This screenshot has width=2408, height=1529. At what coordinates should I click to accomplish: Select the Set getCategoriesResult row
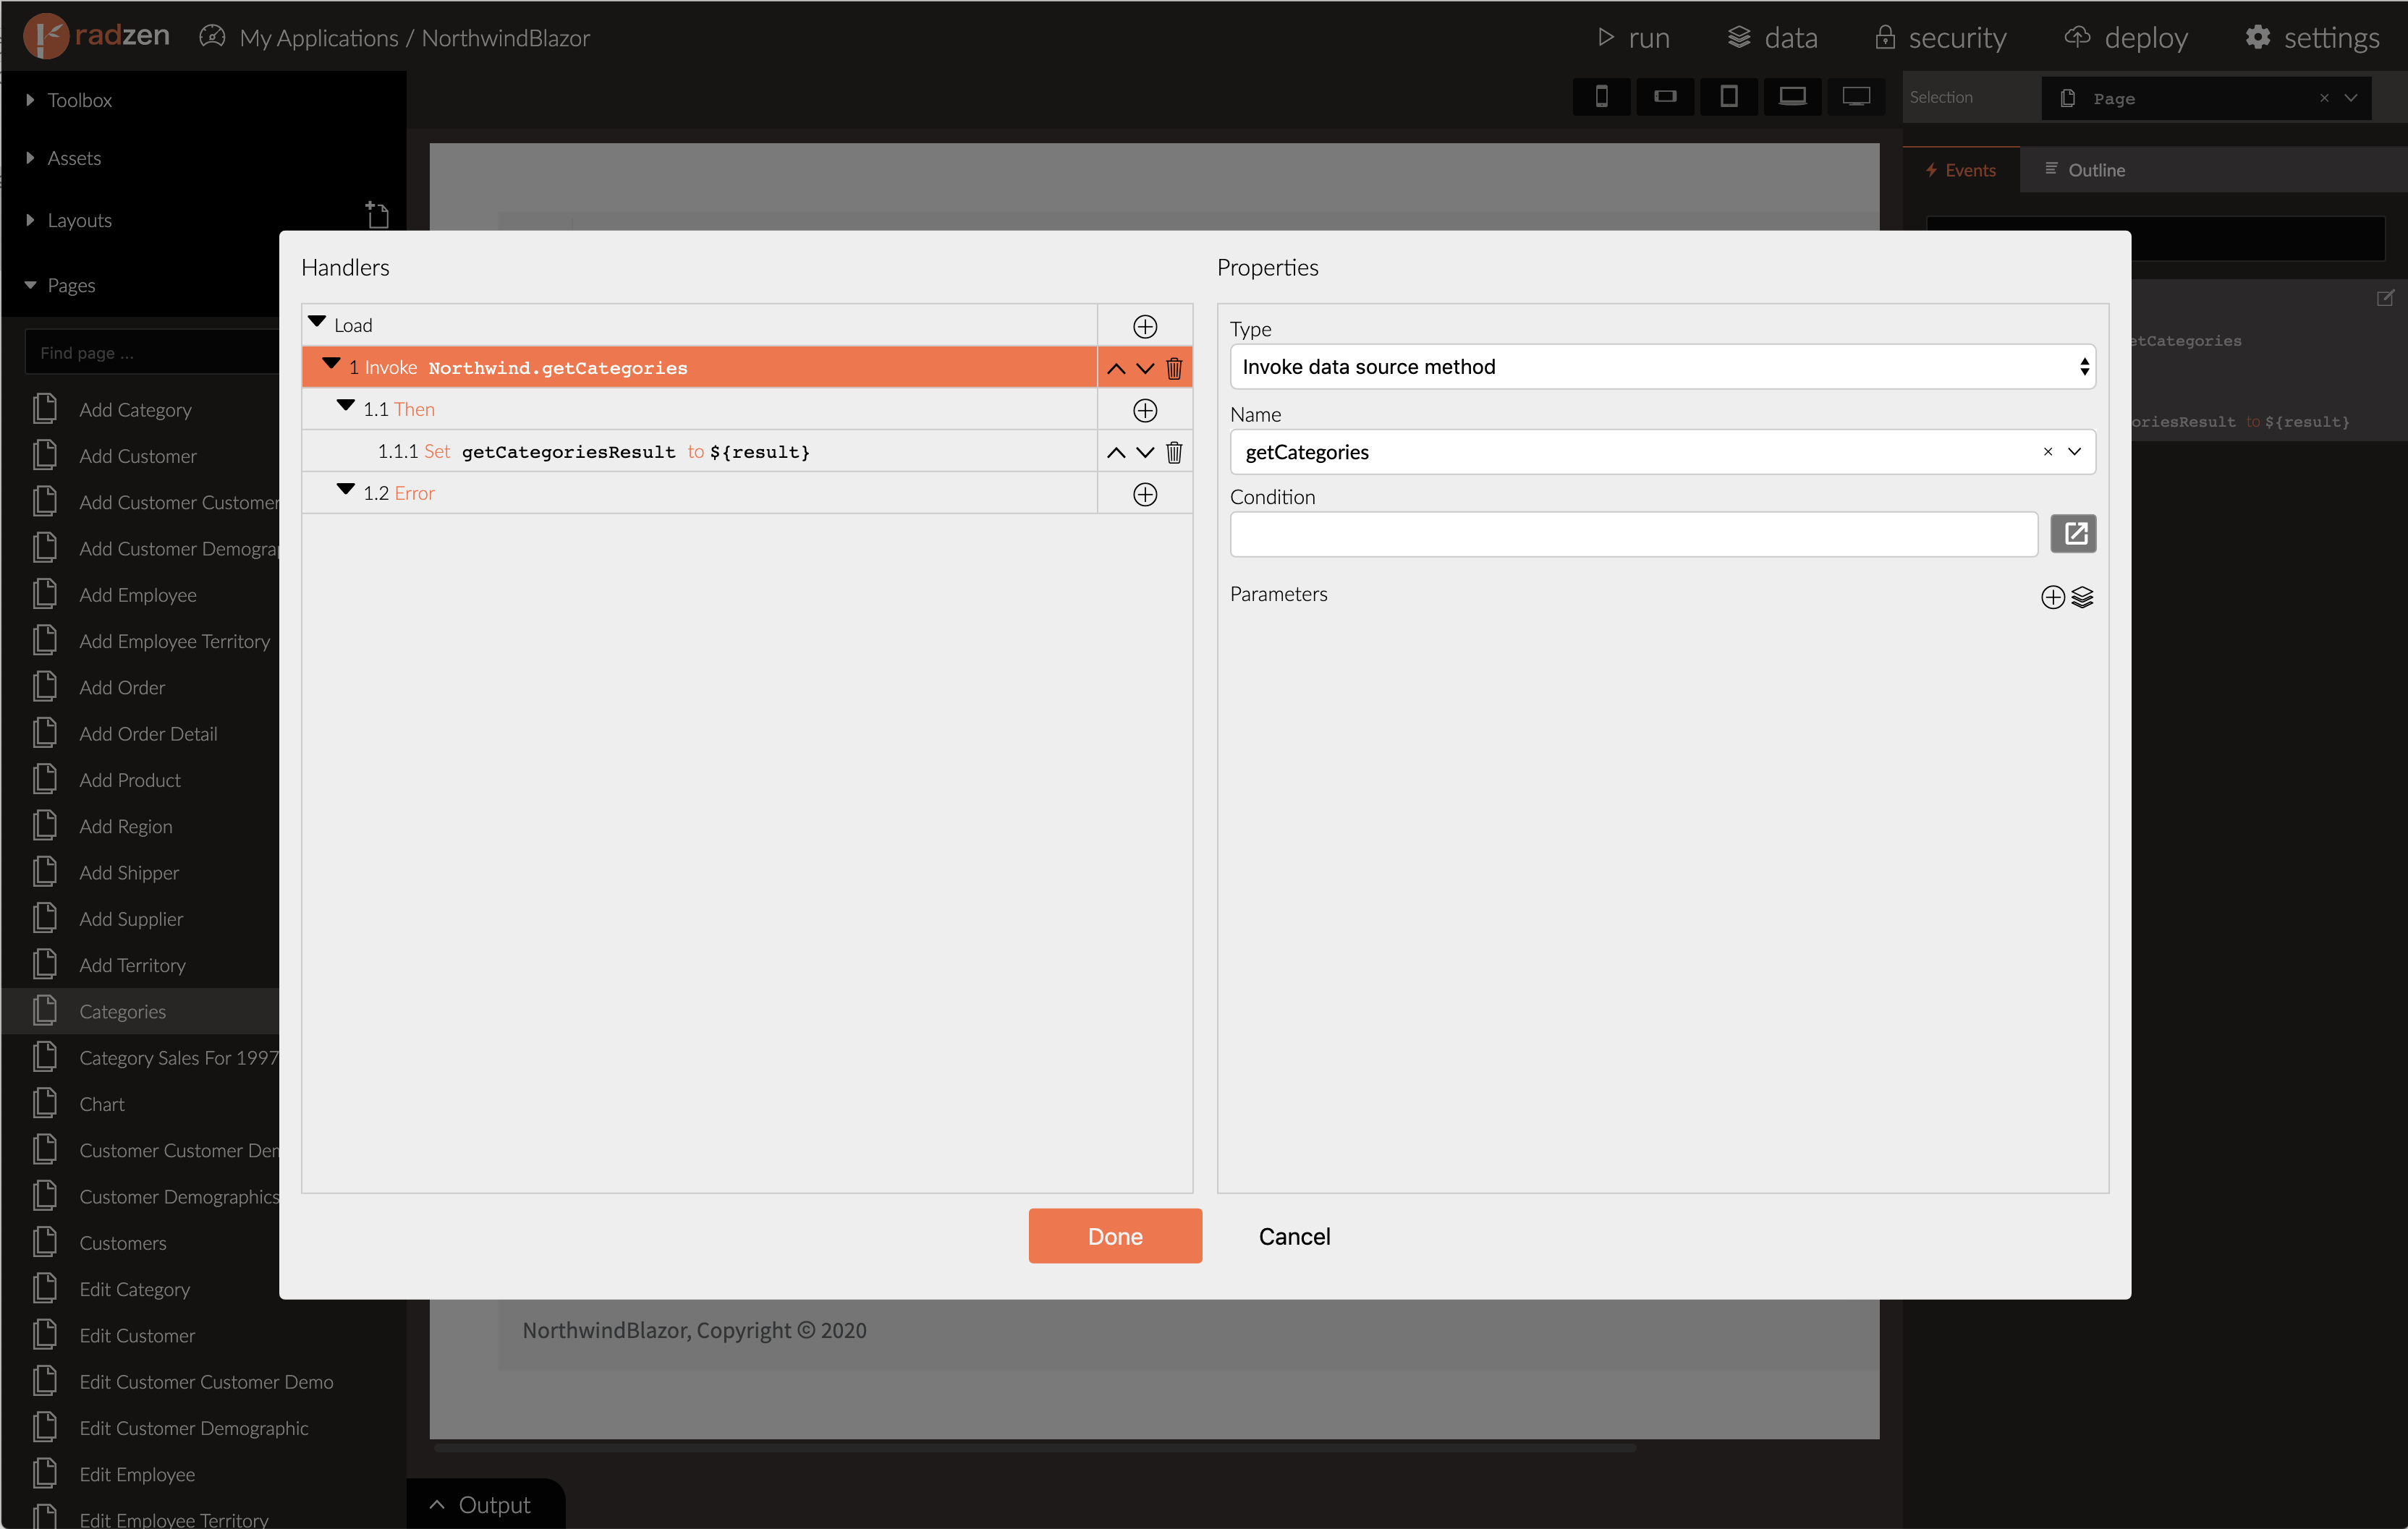[x=699, y=452]
